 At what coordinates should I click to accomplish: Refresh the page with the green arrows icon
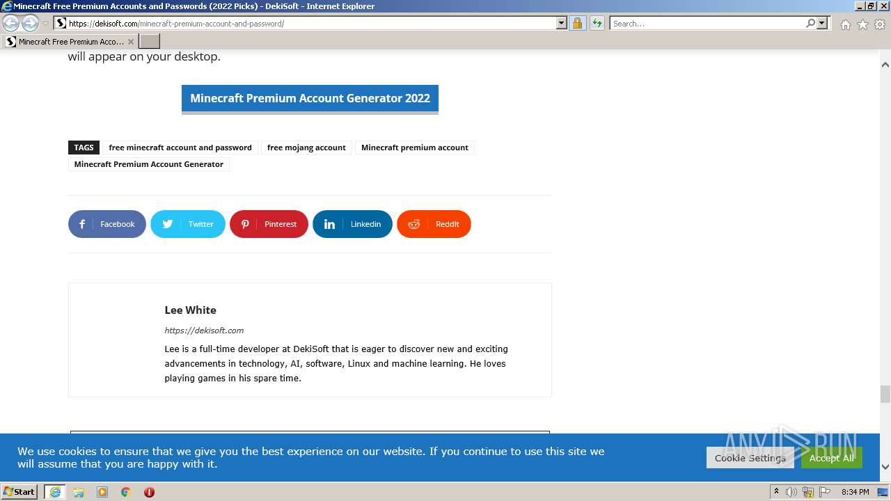[597, 24]
